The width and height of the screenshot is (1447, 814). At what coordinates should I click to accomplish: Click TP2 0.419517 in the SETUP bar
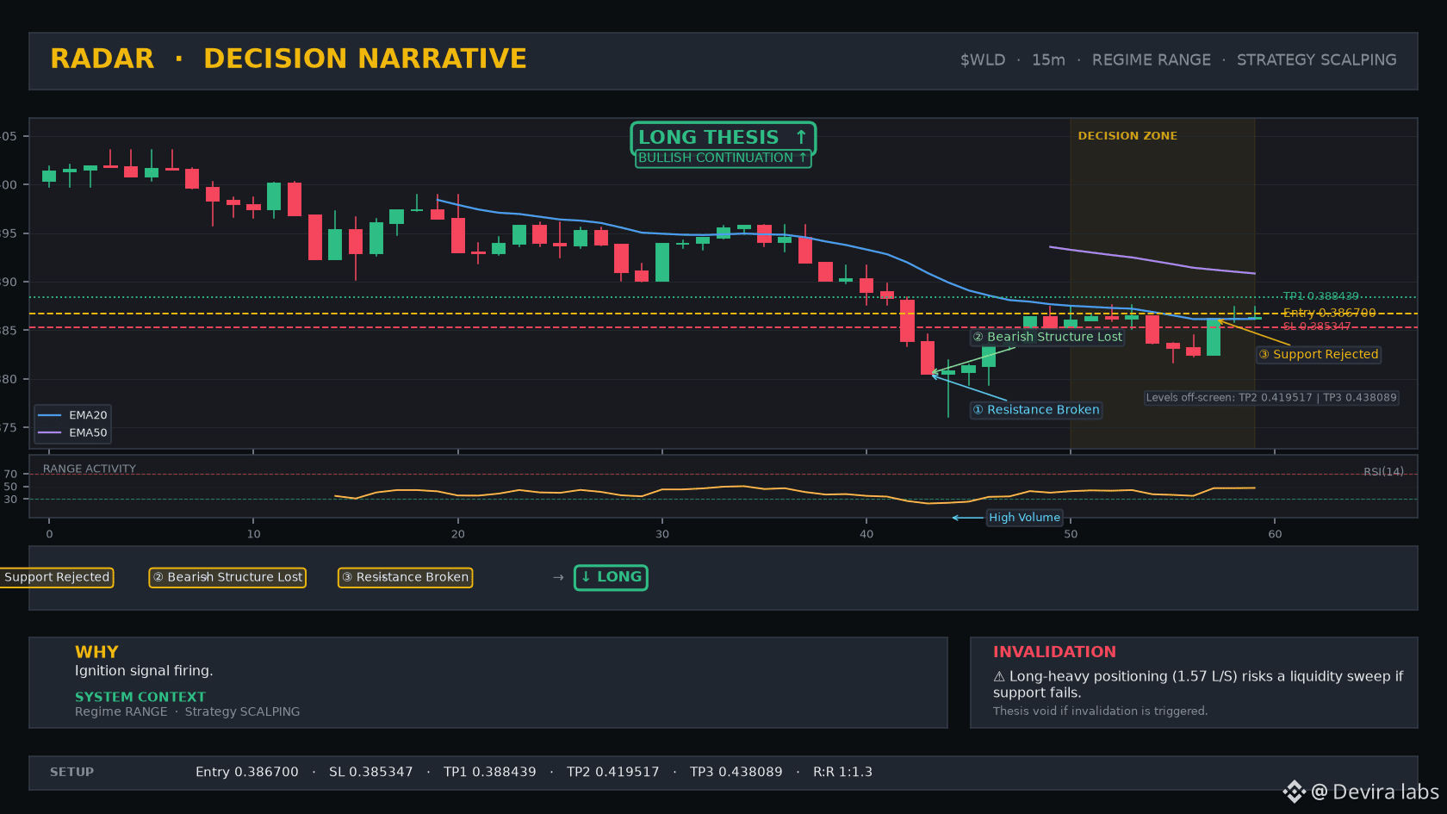tap(613, 772)
